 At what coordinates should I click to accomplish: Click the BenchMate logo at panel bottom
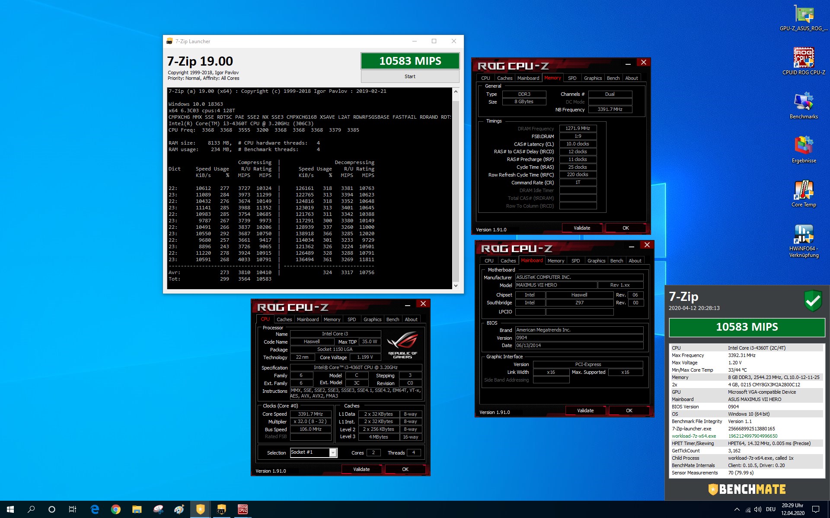(747, 489)
